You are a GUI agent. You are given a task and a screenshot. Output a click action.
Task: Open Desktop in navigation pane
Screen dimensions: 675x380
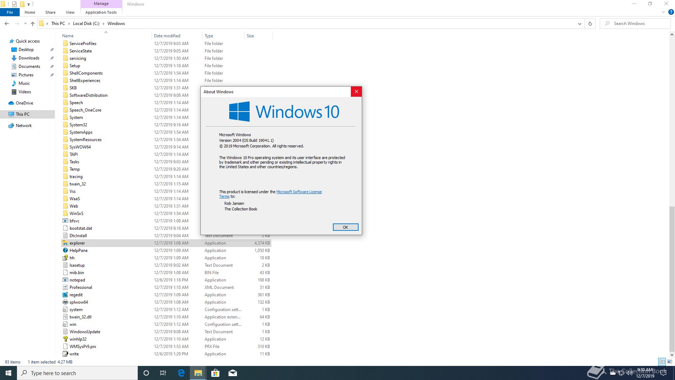26,50
